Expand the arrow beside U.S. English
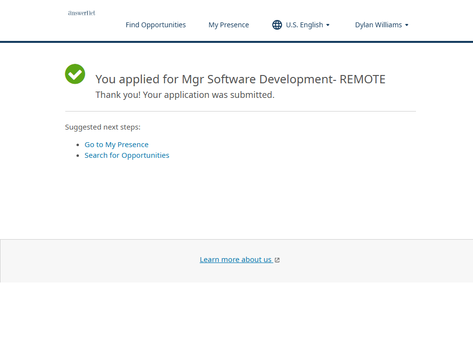Viewport: 473px width, 358px height. point(328,25)
